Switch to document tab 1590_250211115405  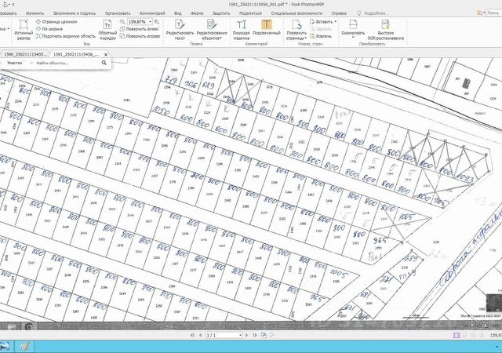click(x=24, y=54)
